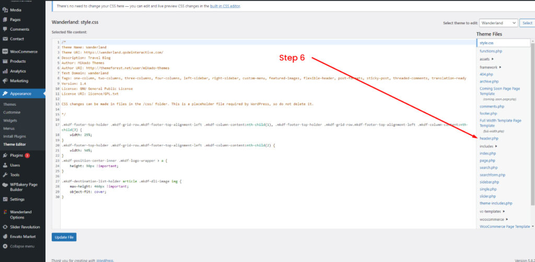
Task: Open the Customise submenu under Appearance
Action: coord(11,112)
